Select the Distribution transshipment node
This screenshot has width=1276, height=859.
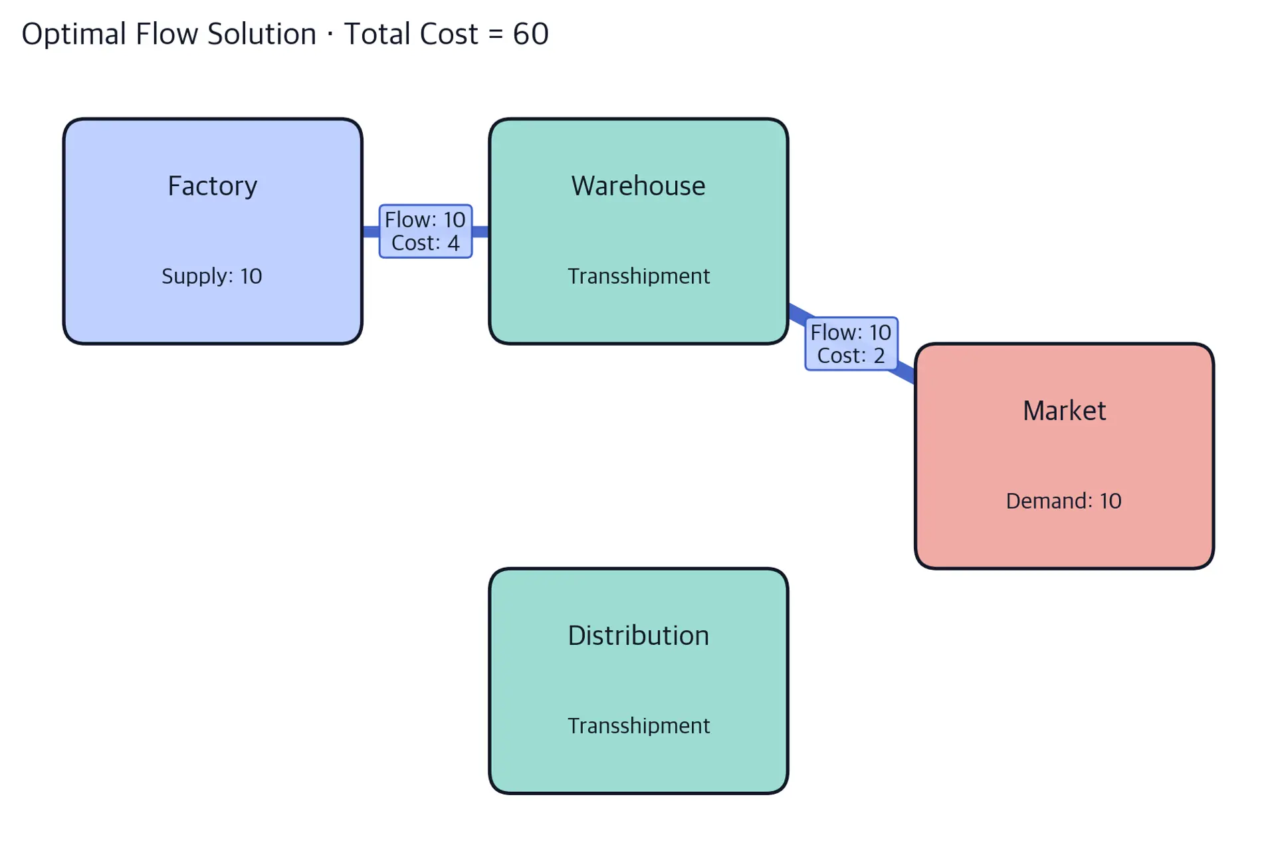click(x=638, y=681)
